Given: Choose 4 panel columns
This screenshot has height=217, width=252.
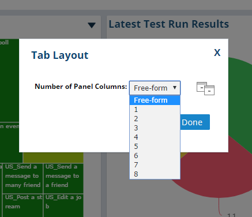Looking at the screenshot, I should (155, 137).
